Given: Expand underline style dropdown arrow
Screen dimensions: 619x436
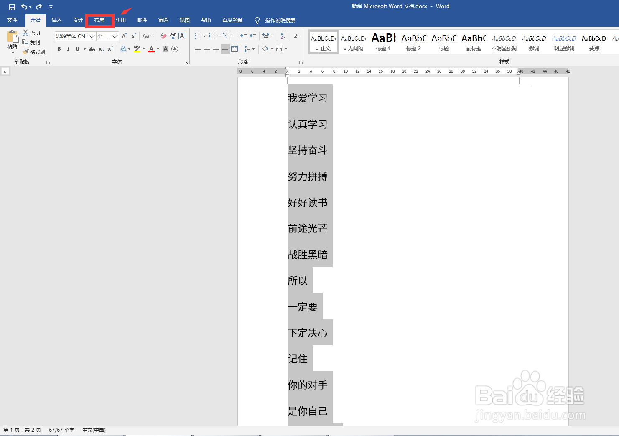Looking at the screenshot, I should (84, 49).
